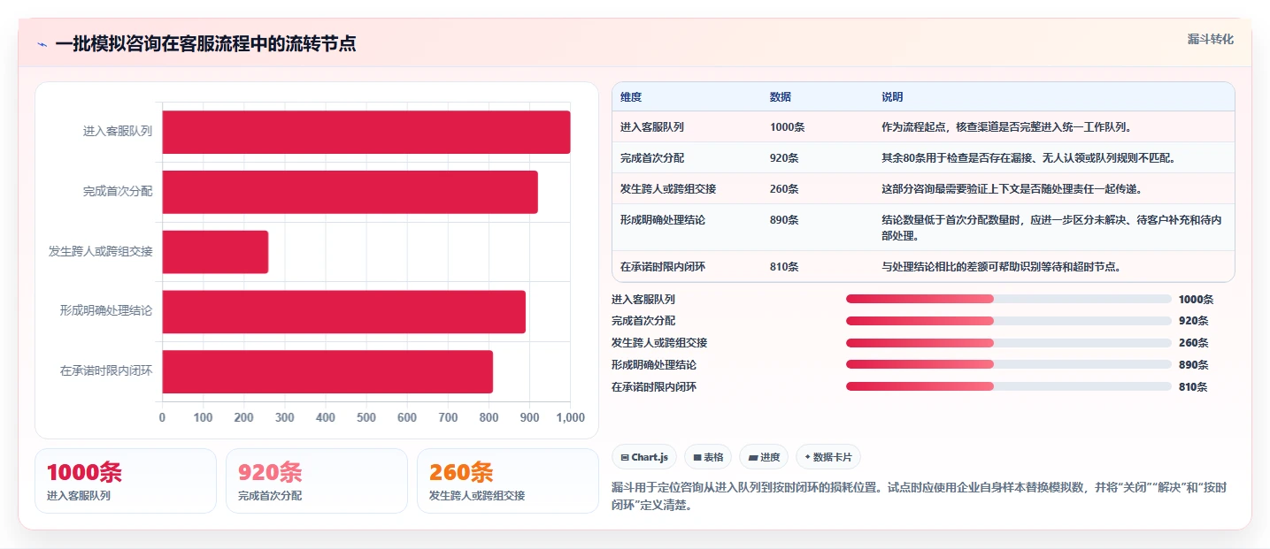The image size is (1270, 549).
Task: Click the 发生跨人或跨组交接 chart axis label
Action: pos(101,251)
